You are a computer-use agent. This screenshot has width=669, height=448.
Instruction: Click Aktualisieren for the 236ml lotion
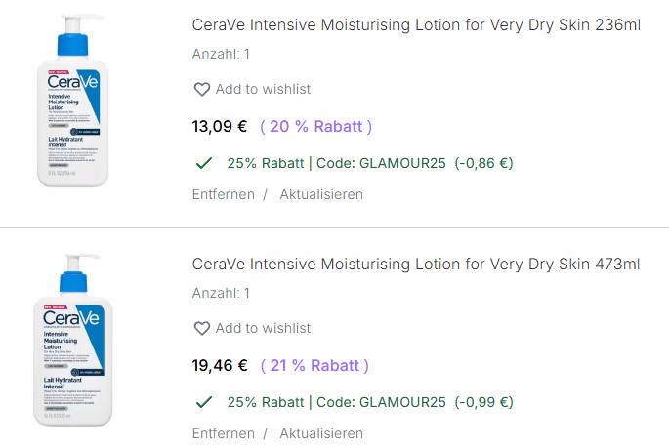point(321,194)
